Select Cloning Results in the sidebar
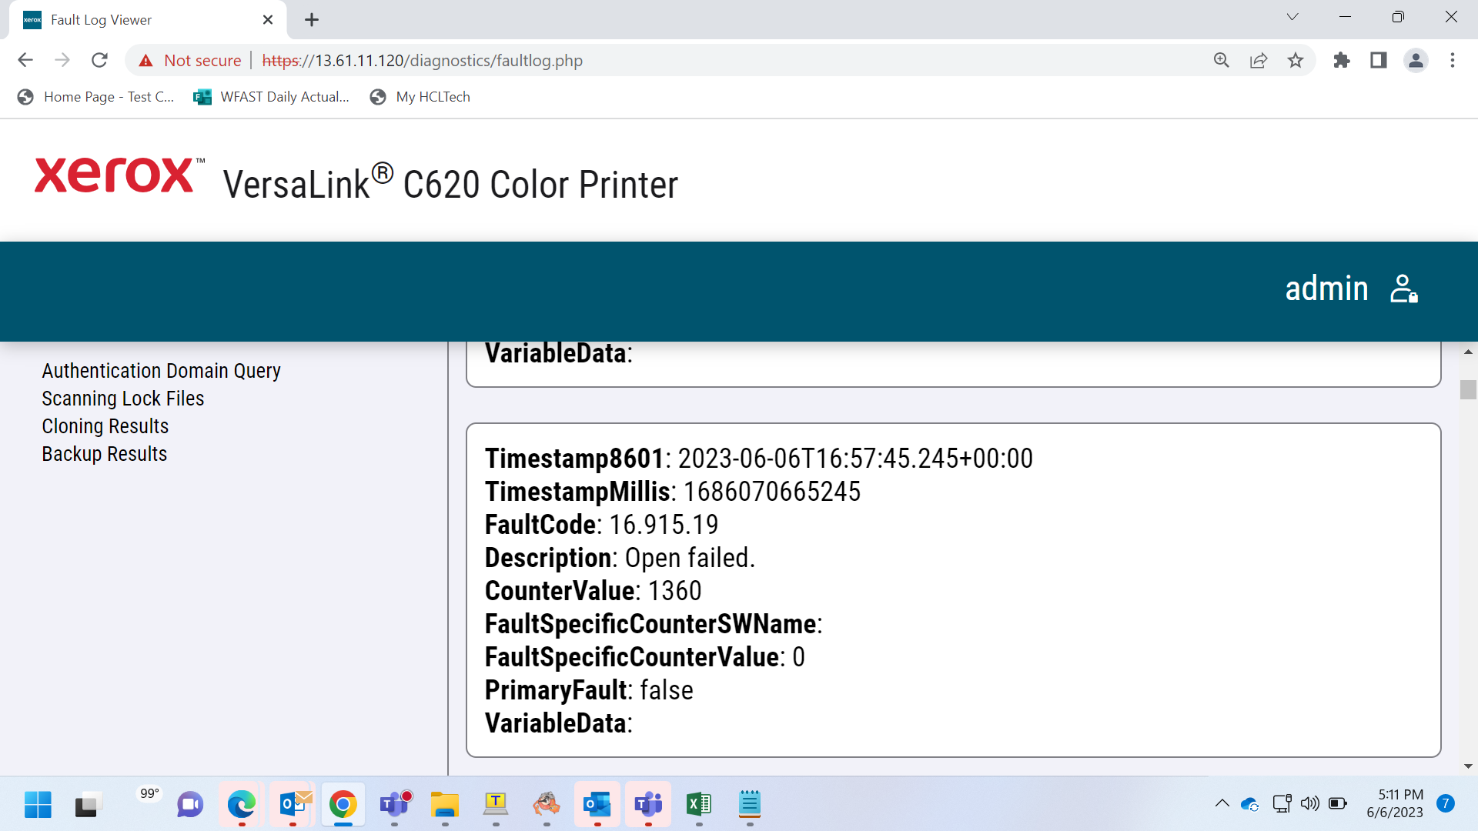Viewport: 1478px width, 831px height. pos(105,426)
